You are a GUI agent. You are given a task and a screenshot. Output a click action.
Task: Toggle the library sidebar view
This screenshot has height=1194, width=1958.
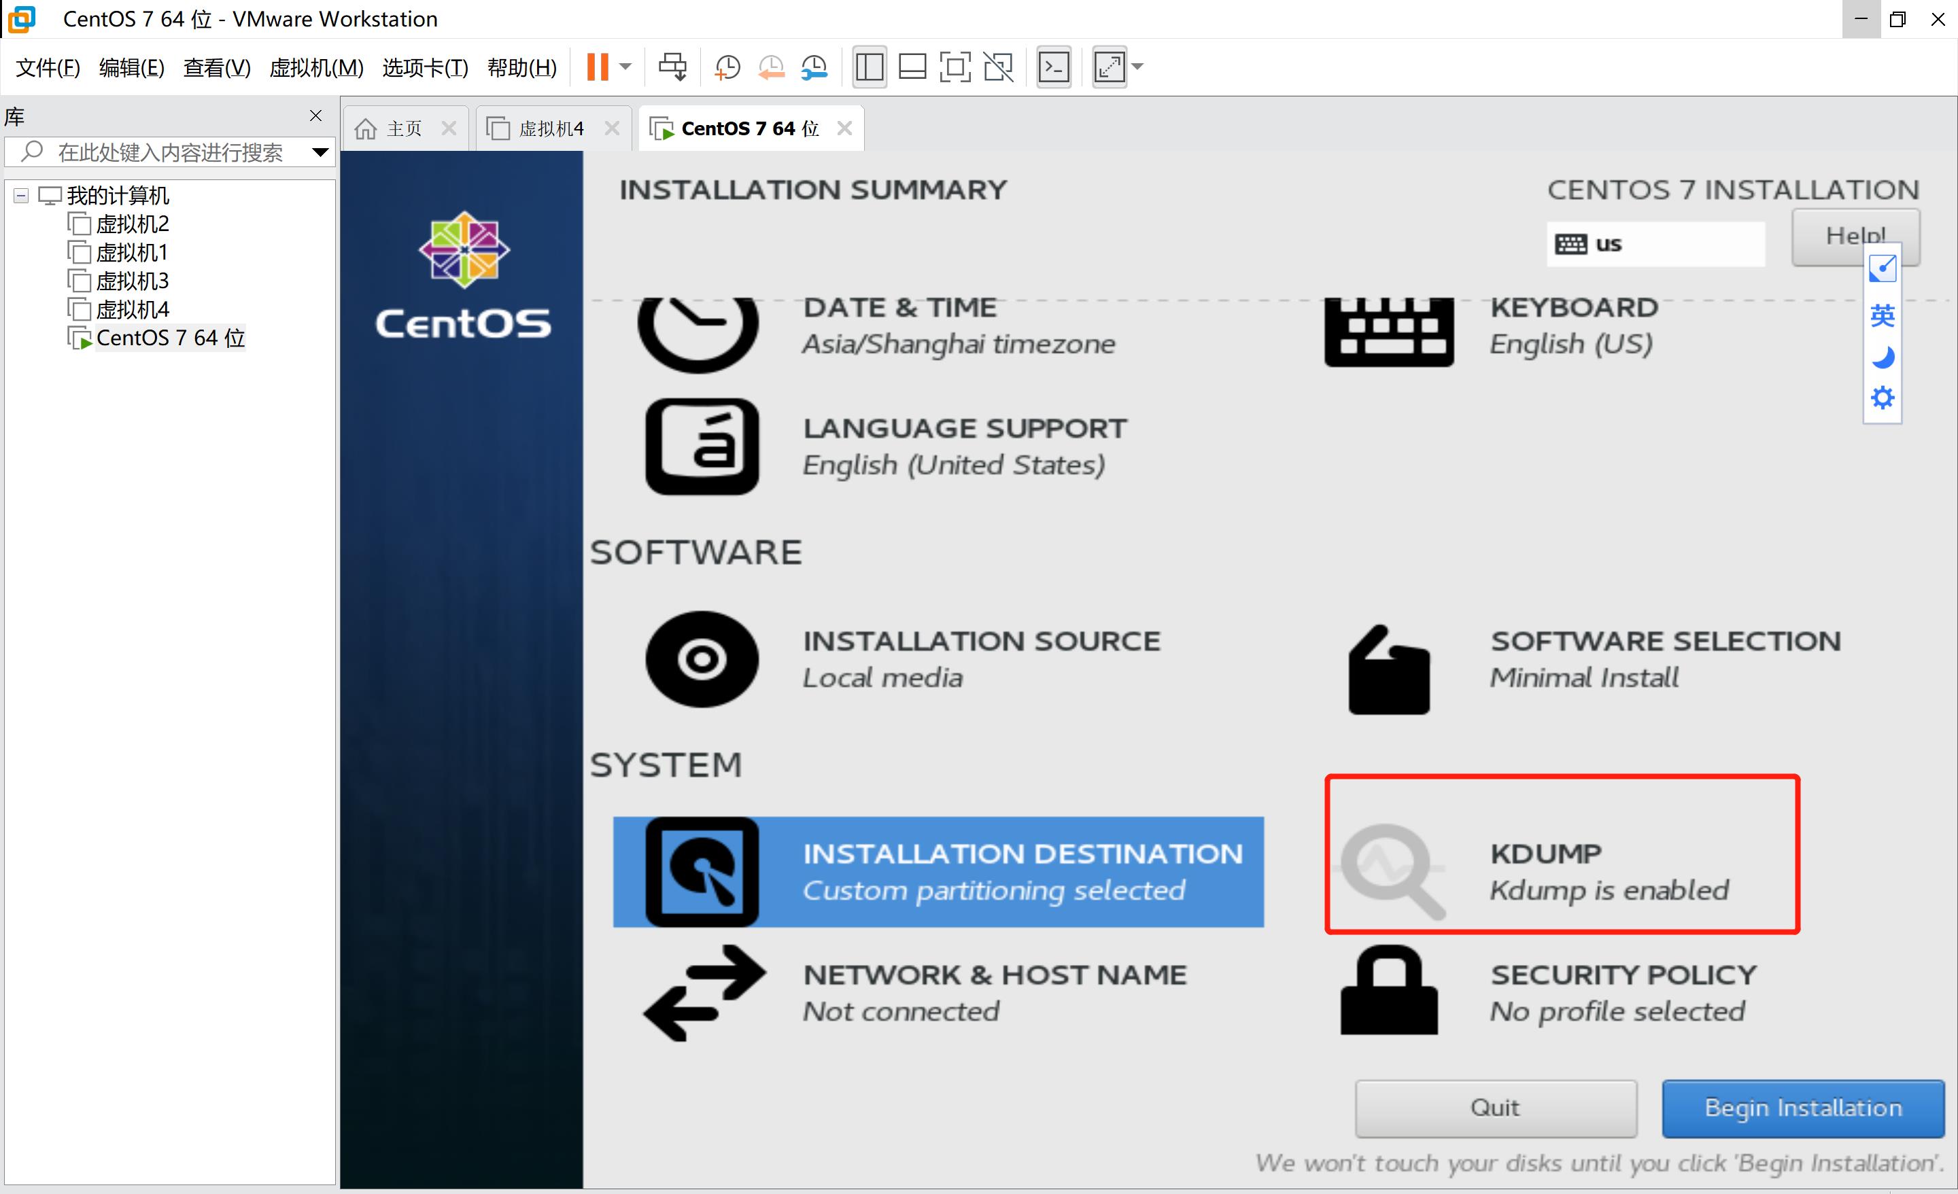coord(870,67)
